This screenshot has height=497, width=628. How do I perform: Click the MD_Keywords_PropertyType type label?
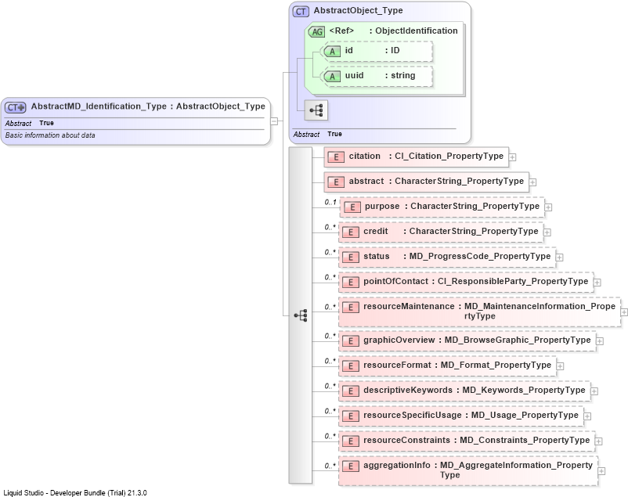[x=524, y=390]
